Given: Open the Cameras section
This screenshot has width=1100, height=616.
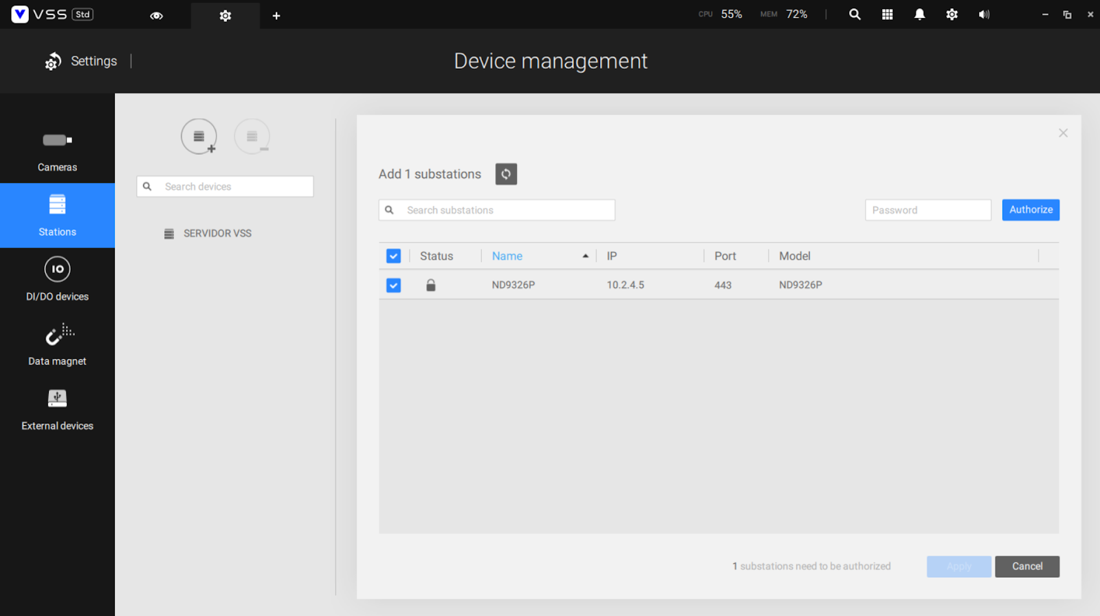Looking at the screenshot, I should pyautogui.click(x=57, y=151).
